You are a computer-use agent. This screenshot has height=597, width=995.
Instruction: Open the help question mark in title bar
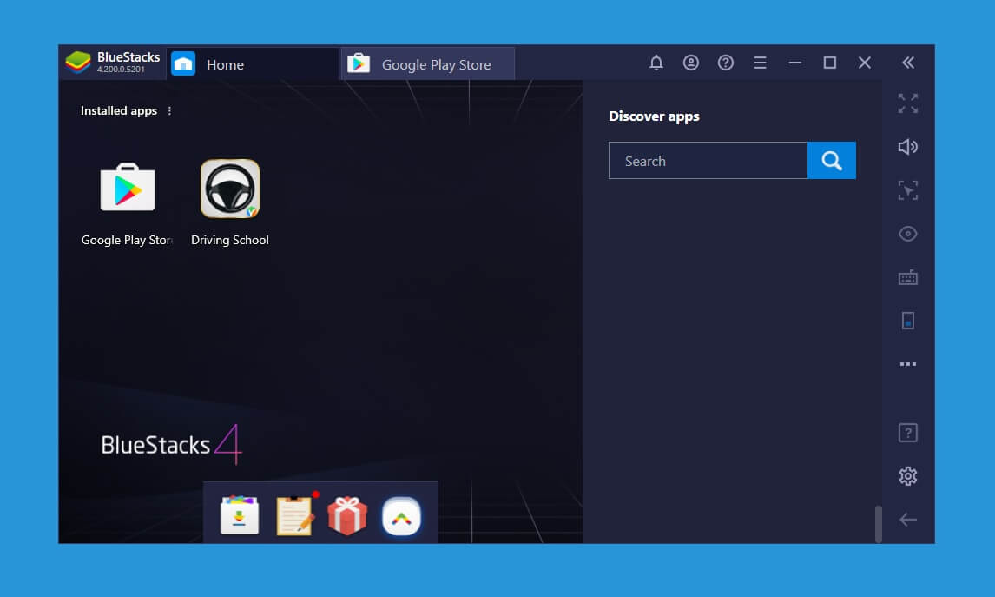(x=725, y=63)
